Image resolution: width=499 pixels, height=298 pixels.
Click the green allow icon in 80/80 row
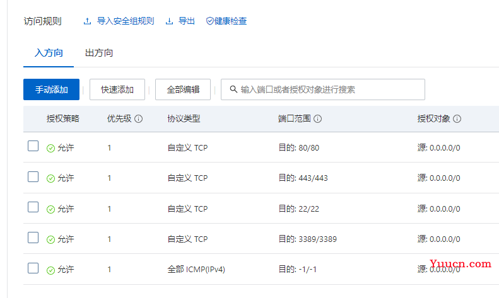click(50, 148)
